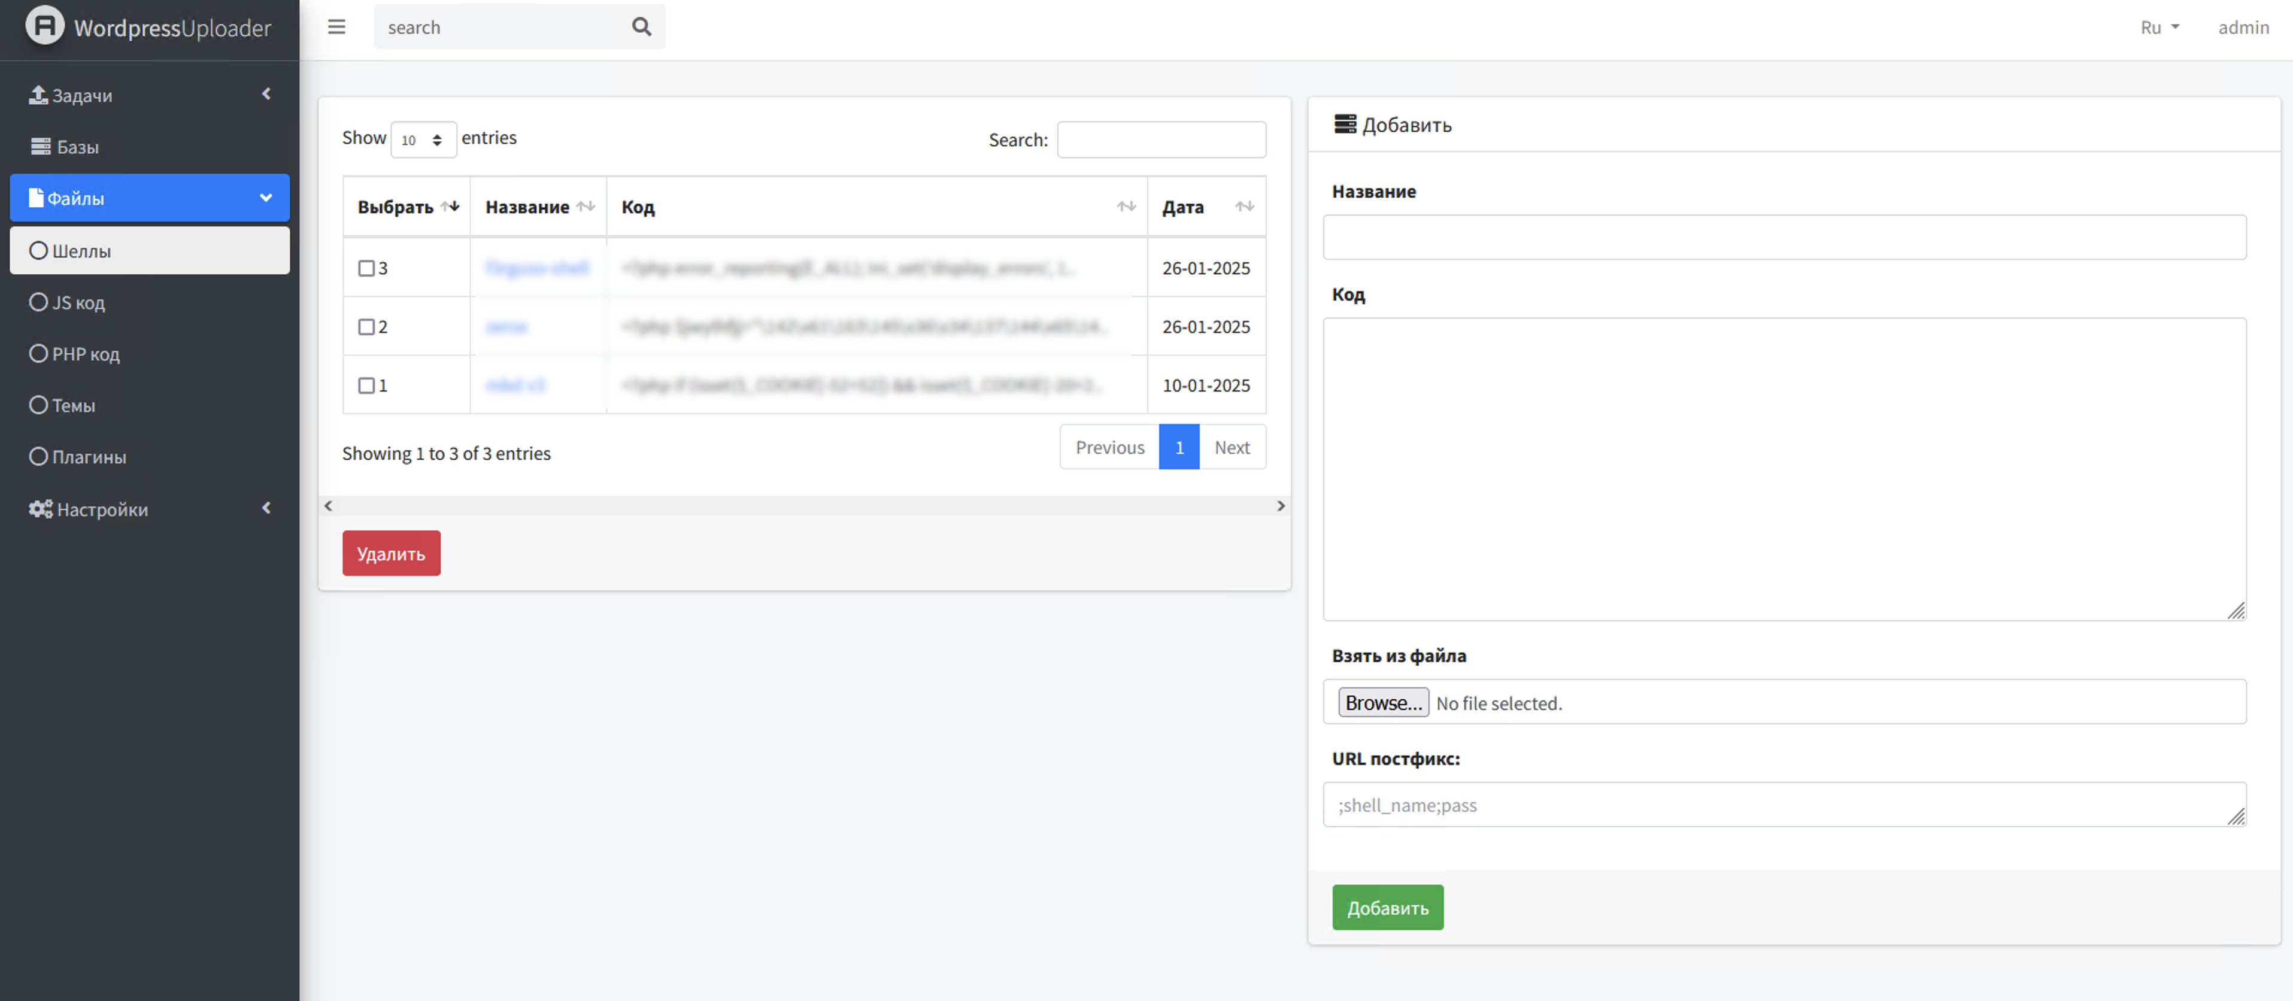
Task: Focus the Код textarea
Action: (x=1784, y=469)
